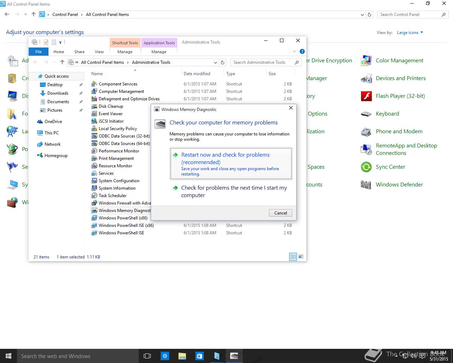Select Homegroup in navigation pane
This screenshot has width=453, height=363.
click(x=56, y=156)
